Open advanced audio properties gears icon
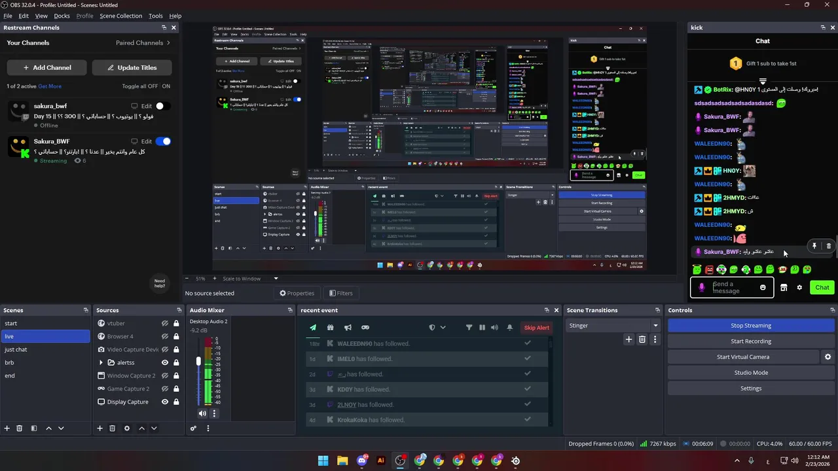838x471 pixels. coord(193,428)
